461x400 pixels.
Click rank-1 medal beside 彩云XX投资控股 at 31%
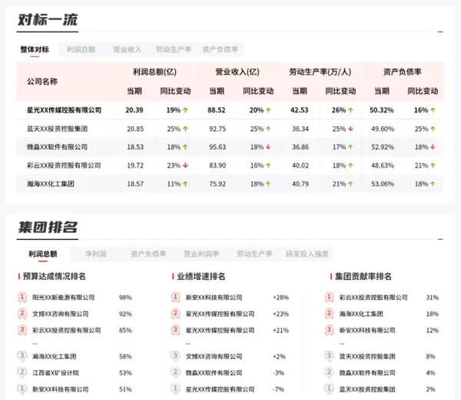[329, 297]
